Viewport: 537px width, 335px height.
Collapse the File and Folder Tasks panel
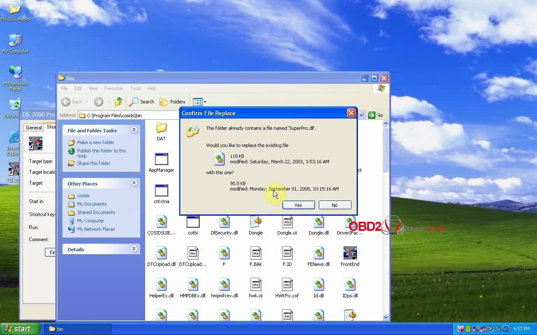[x=134, y=130]
